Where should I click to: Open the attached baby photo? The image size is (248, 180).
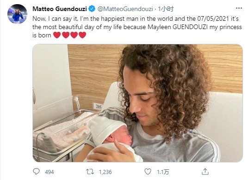[137, 103]
